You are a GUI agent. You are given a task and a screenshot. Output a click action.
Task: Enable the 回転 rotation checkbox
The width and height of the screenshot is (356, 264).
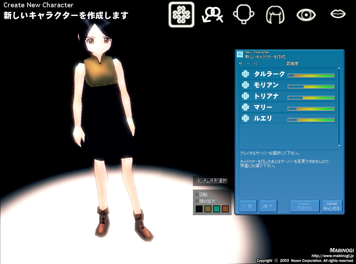(197, 194)
